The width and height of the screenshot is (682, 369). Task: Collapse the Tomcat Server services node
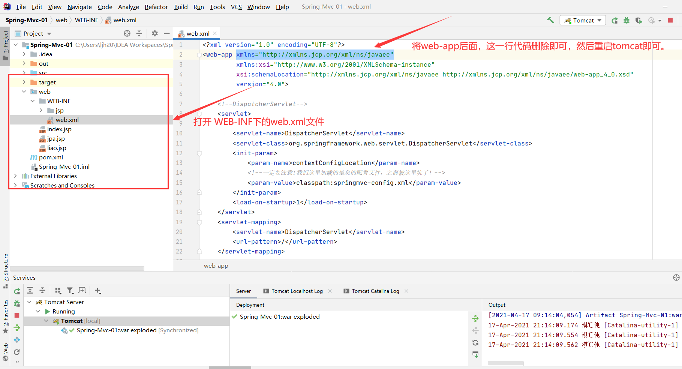[29, 302]
